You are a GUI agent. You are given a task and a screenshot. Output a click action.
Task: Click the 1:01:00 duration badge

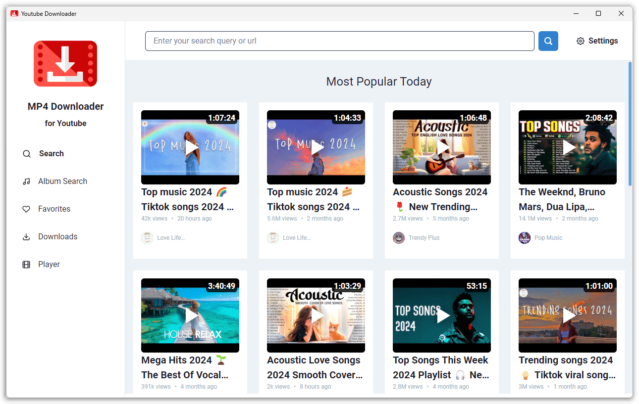599,286
